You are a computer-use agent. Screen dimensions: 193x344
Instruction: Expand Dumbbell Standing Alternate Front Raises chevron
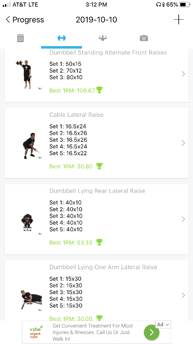click(183, 74)
